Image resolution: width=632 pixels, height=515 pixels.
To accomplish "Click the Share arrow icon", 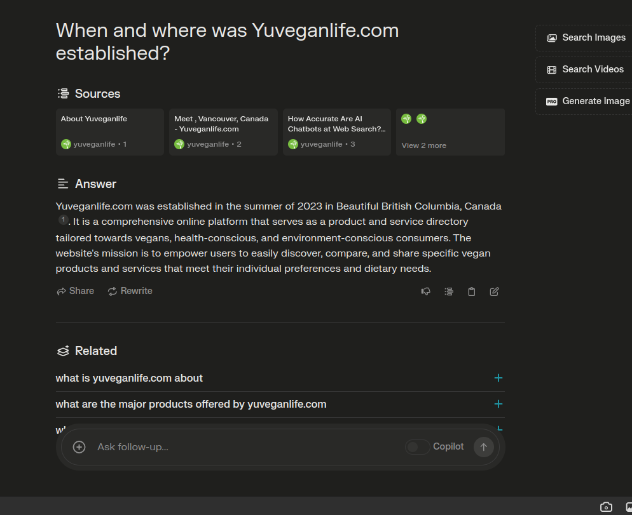I will [61, 291].
